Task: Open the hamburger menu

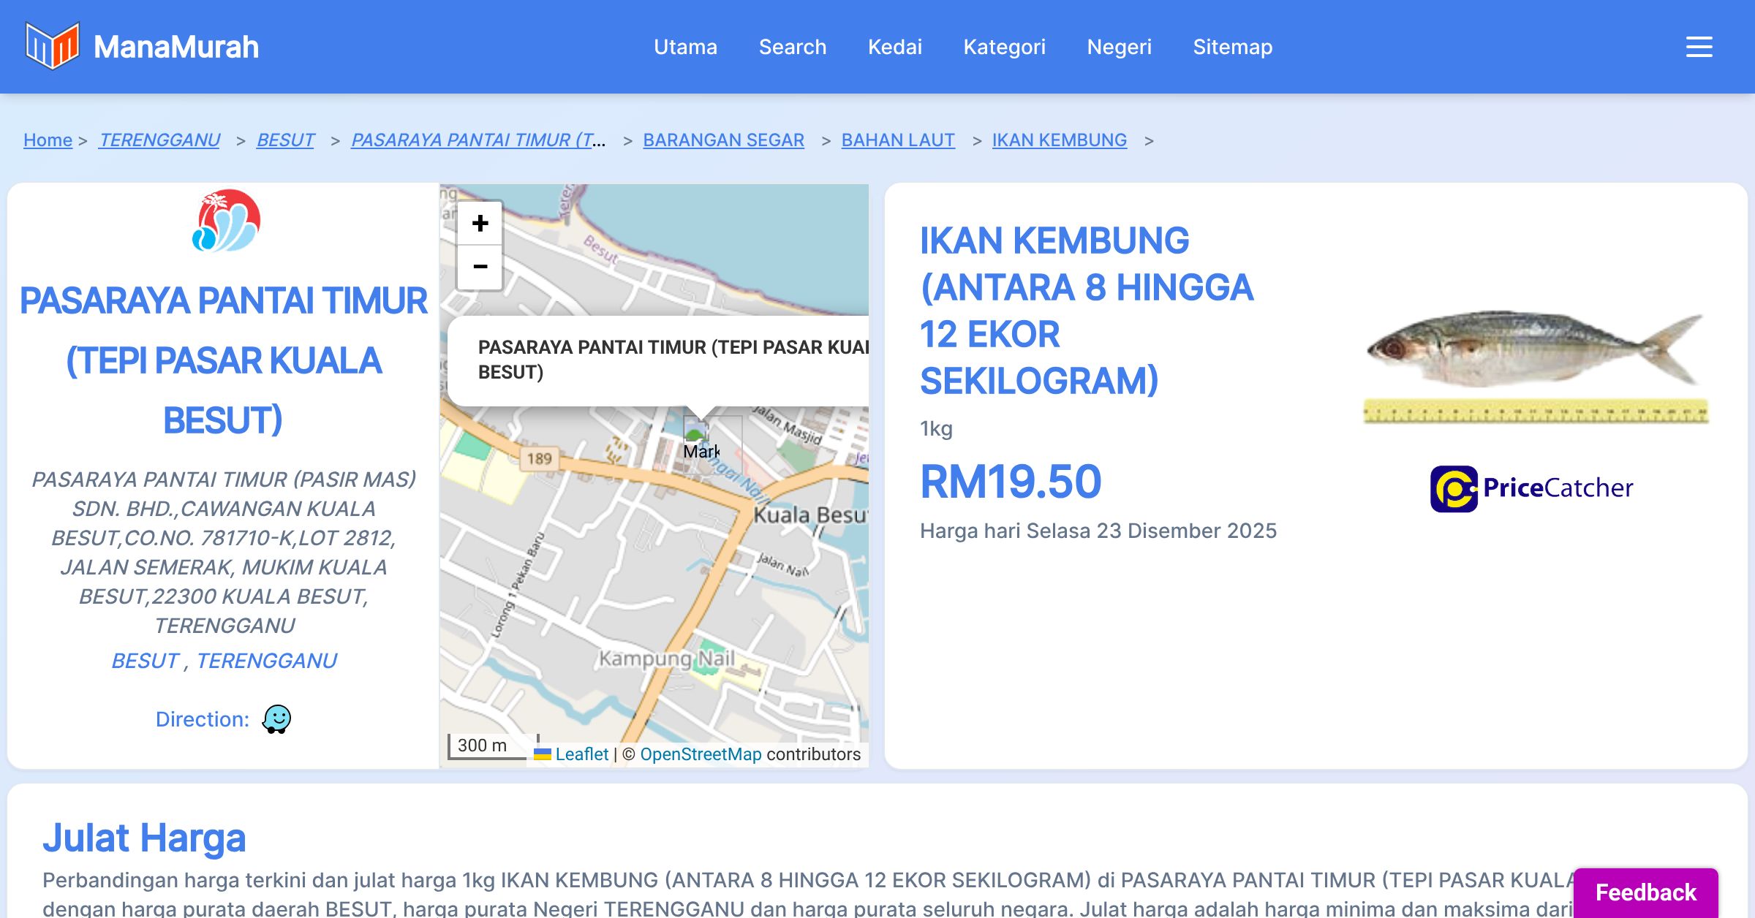Action: [x=1699, y=47]
